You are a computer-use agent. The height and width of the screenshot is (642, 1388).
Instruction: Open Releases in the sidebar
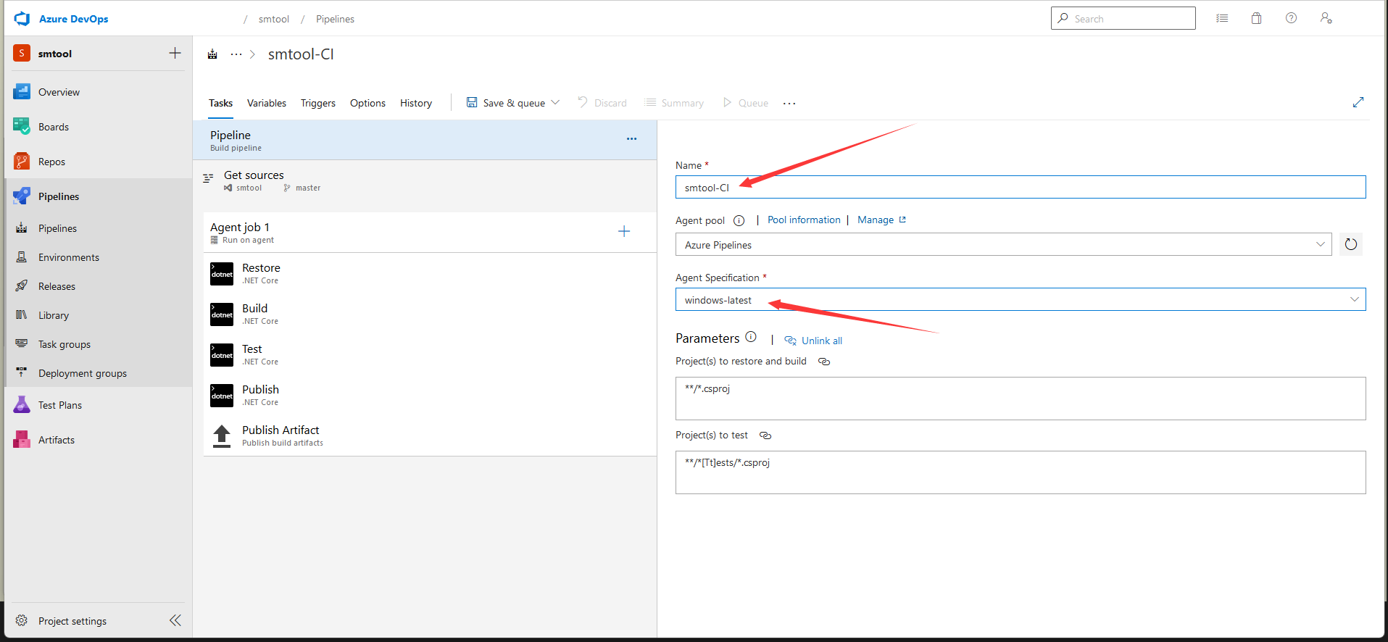point(57,287)
